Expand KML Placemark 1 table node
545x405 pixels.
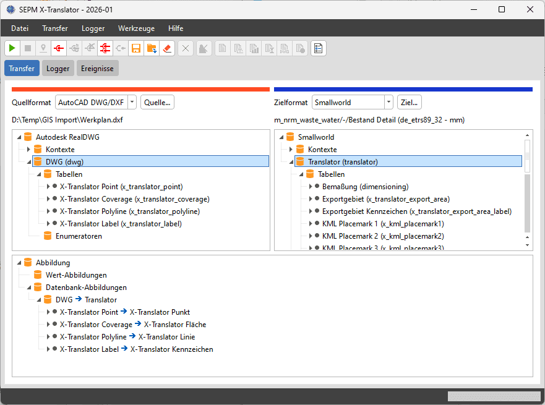(311, 224)
